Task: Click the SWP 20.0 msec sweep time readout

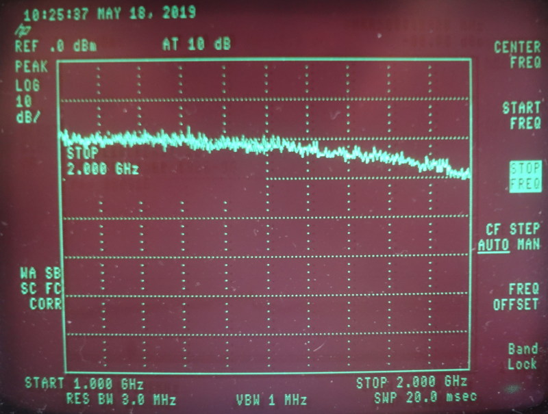Action: pyautogui.click(x=425, y=397)
